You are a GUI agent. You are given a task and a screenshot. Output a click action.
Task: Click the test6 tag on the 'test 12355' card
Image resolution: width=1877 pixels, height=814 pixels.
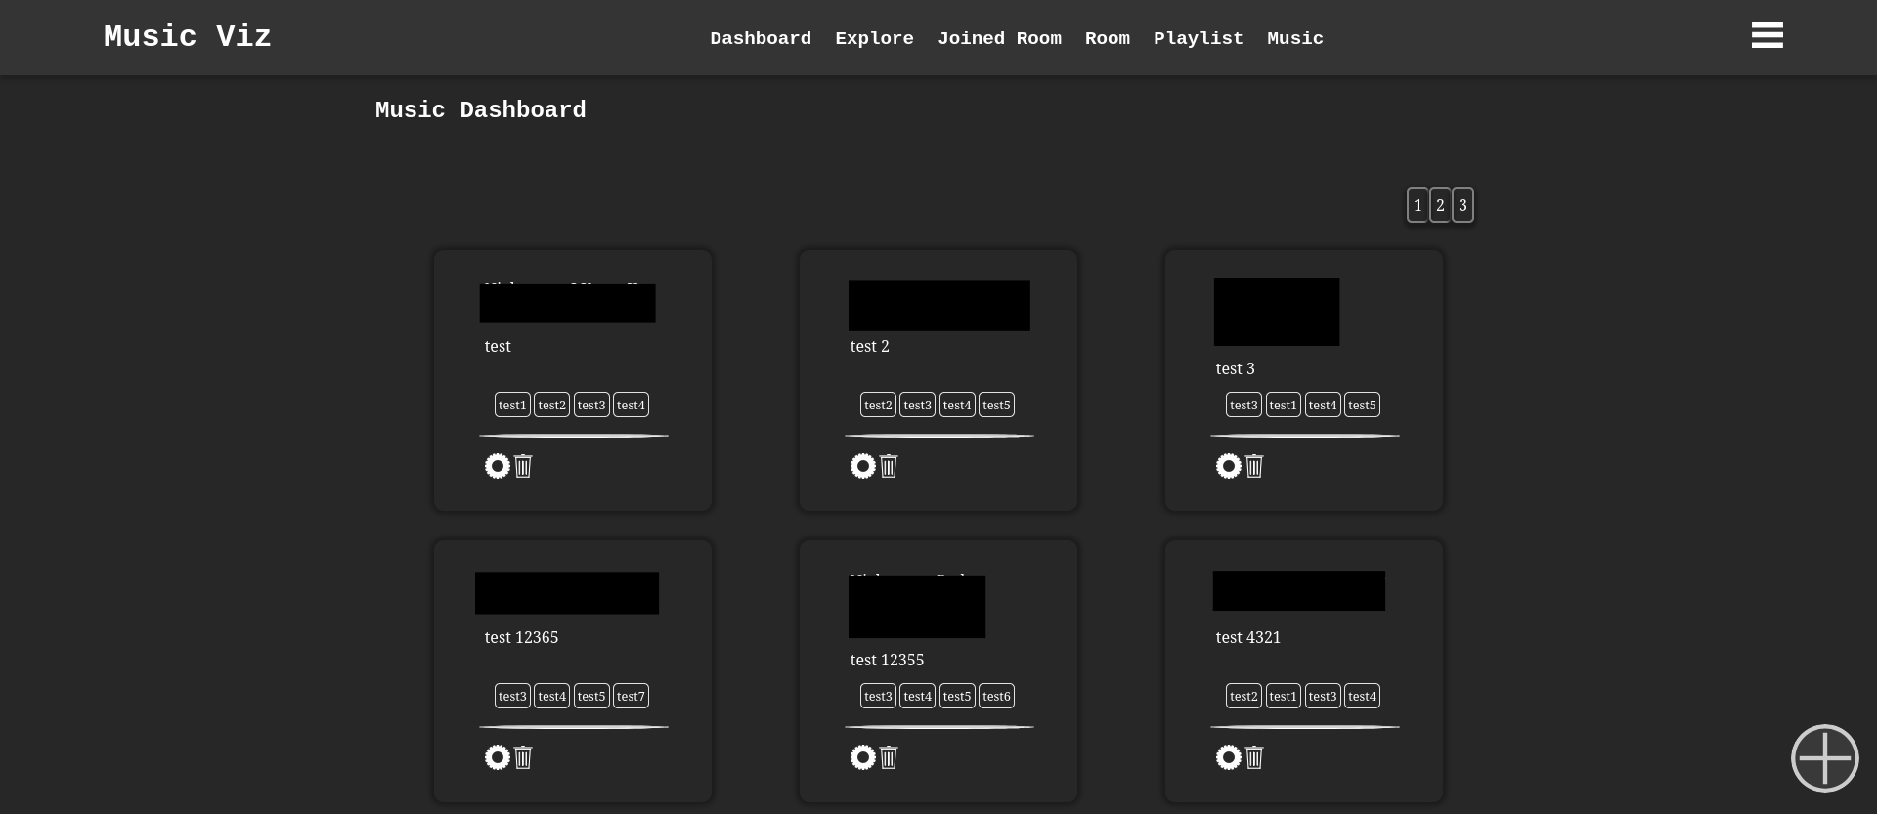coord(996,696)
